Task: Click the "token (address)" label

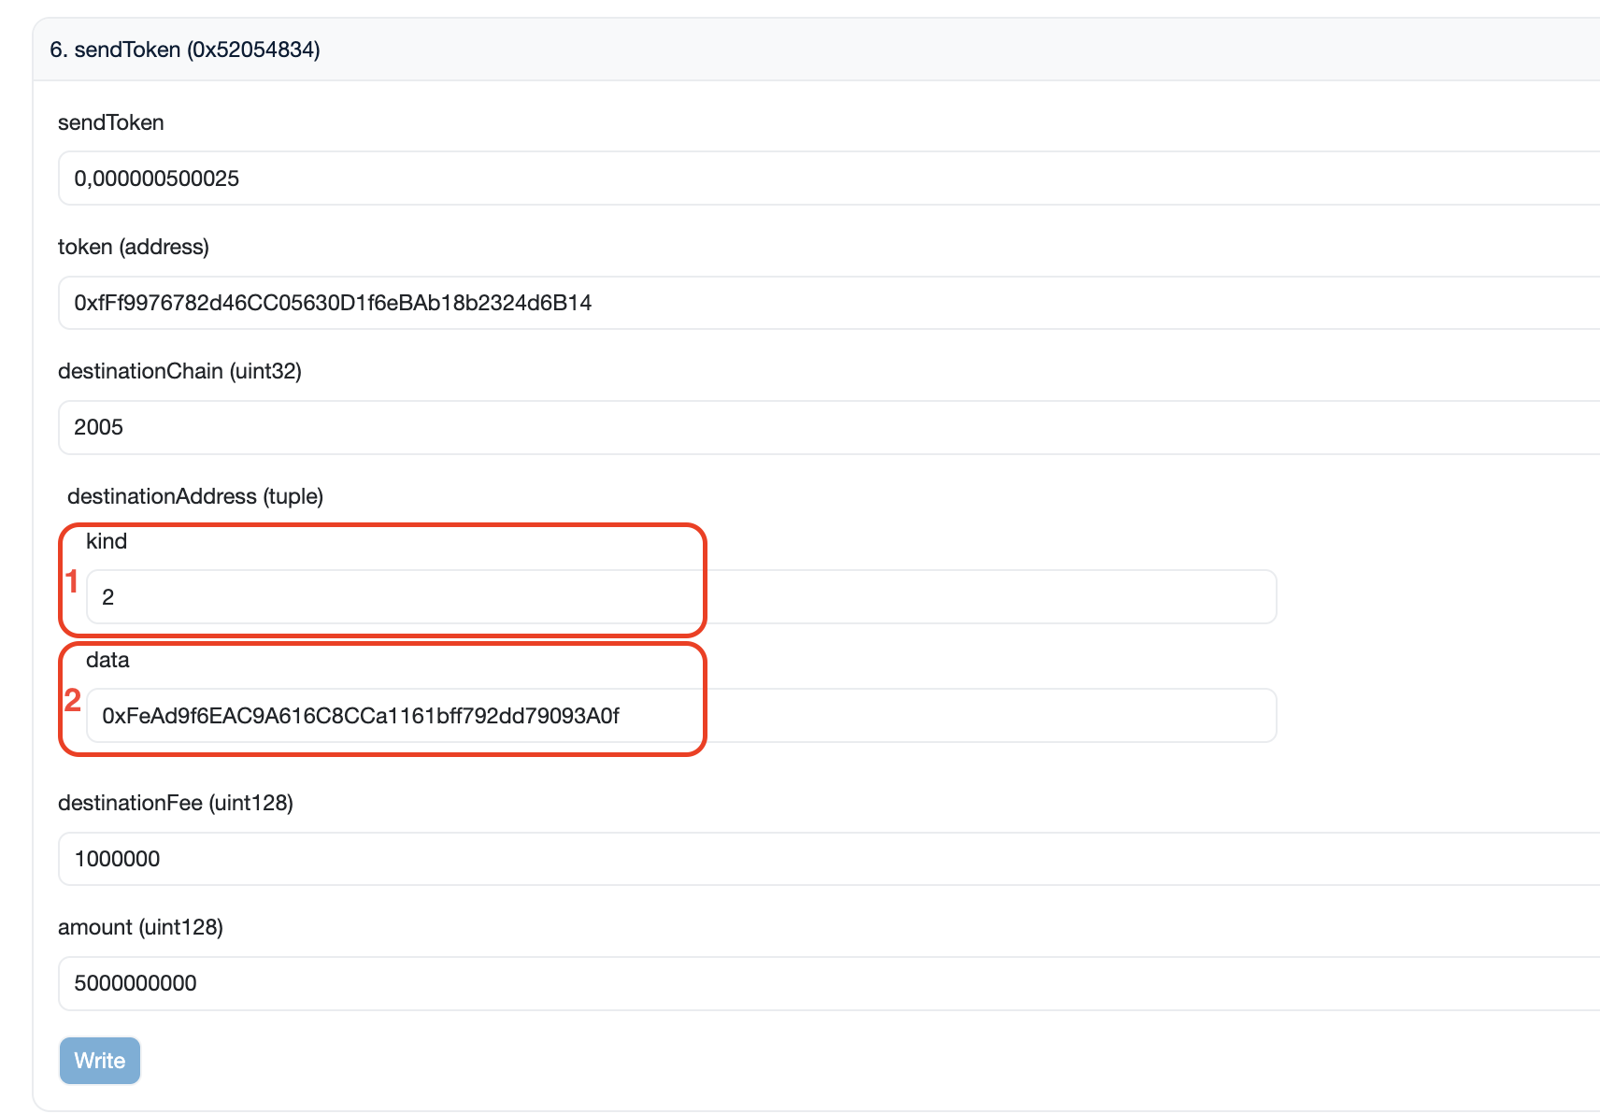Action: tap(133, 247)
